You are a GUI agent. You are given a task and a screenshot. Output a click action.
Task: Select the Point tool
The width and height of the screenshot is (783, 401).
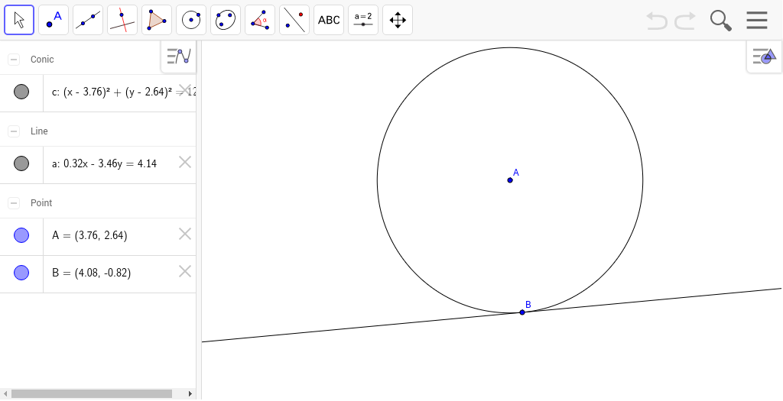54,20
